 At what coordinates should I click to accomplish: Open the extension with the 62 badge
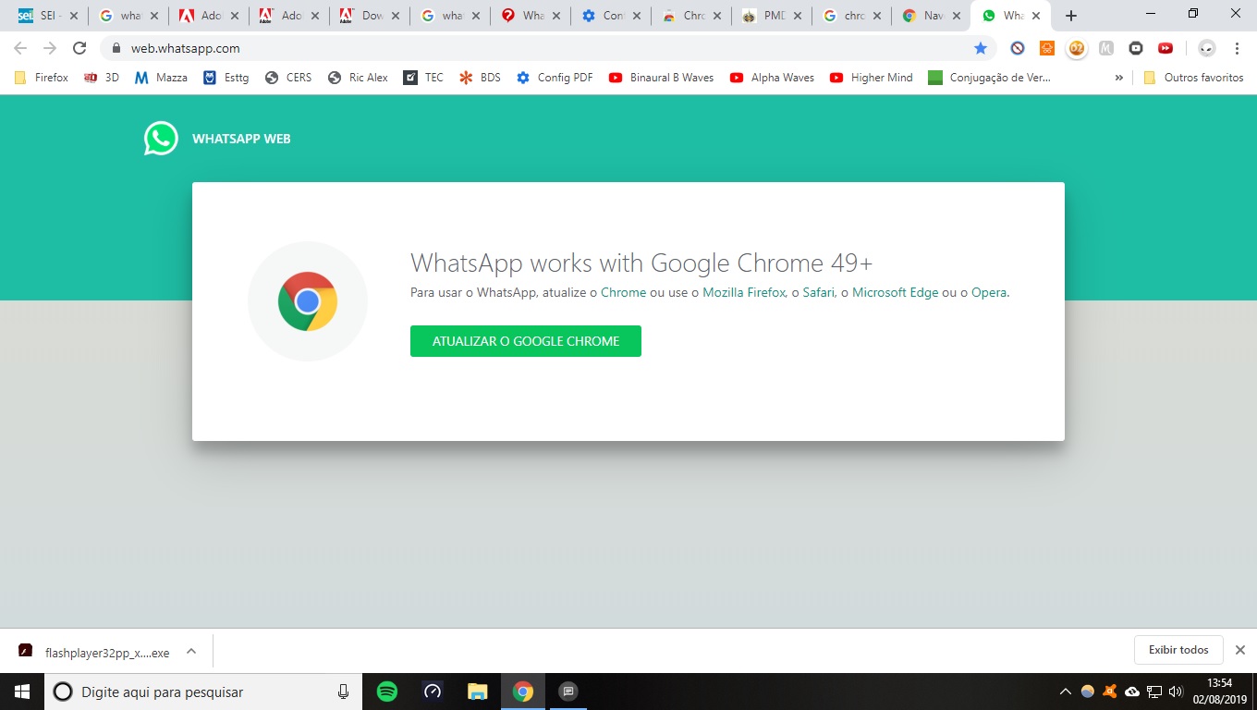coord(1077,48)
